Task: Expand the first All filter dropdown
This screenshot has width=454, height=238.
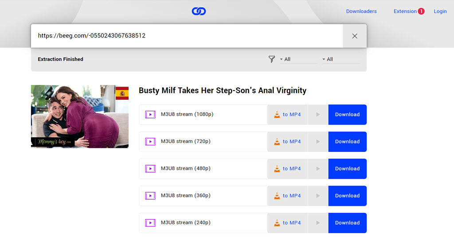Action: tap(298, 59)
